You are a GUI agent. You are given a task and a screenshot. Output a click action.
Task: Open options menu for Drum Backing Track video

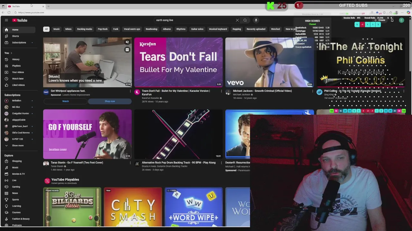(x=221, y=163)
